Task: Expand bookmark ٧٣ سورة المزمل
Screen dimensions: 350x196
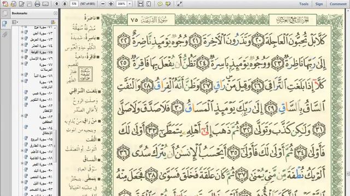Action: (x=22, y=39)
